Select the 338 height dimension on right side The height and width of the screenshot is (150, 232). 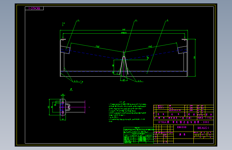[x=195, y=58]
